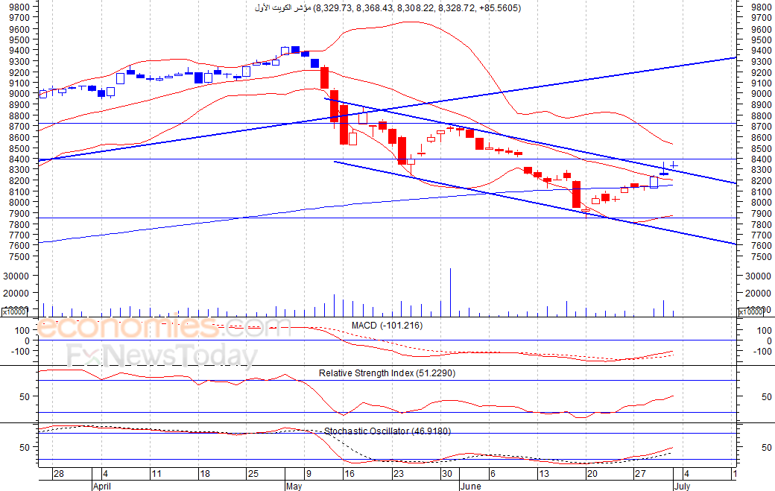Click date label 30 on the time axis
Image resolution: width=775 pixels, height=491 pixels.
pyautogui.click(x=447, y=474)
